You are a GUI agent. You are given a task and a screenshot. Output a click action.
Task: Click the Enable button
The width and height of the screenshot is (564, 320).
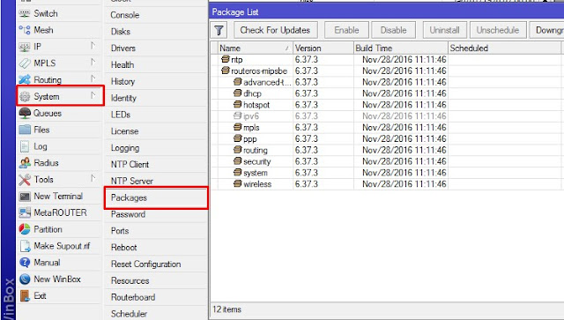pos(346,30)
